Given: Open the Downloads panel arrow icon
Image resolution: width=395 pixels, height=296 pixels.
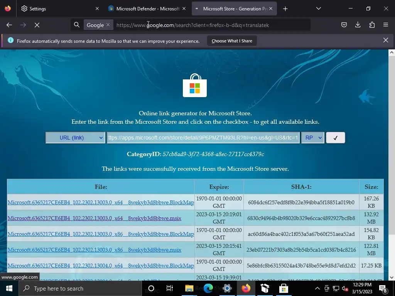Looking at the screenshot, I should [358, 25].
